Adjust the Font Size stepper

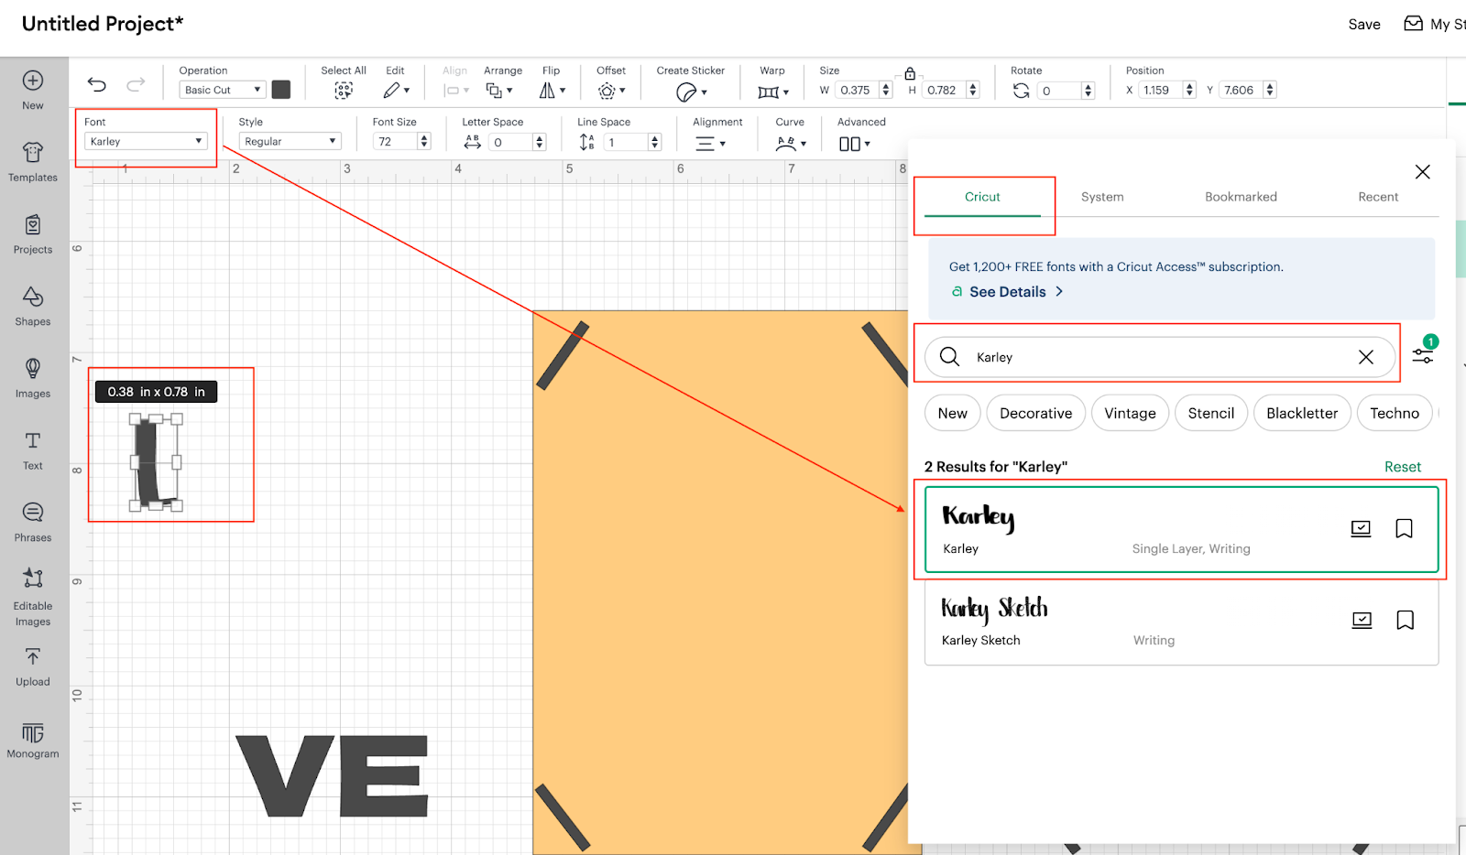click(x=424, y=141)
